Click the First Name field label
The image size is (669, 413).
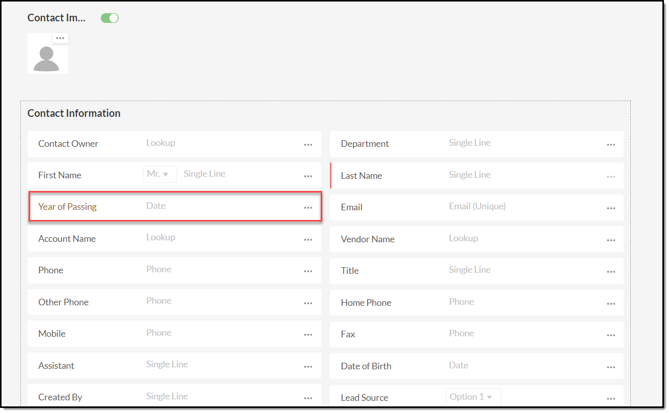click(x=60, y=175)
